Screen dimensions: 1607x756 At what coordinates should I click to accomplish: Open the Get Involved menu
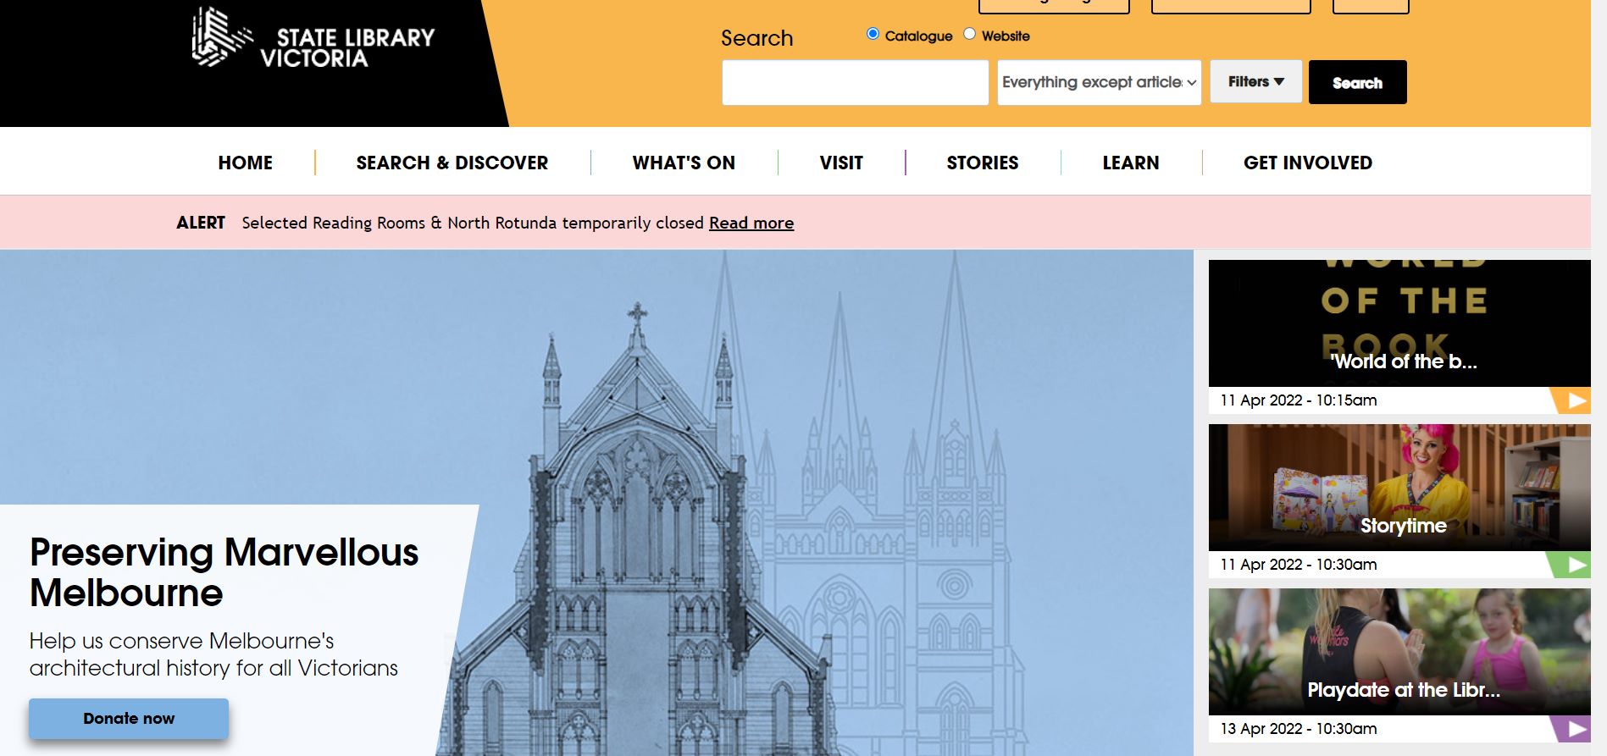pyautogui.click(x=1307, y=163)
